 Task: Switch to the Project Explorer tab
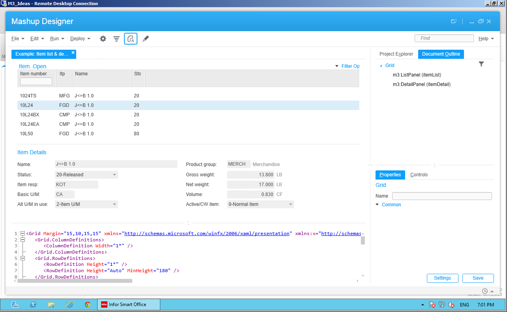[x=396, y=54]
